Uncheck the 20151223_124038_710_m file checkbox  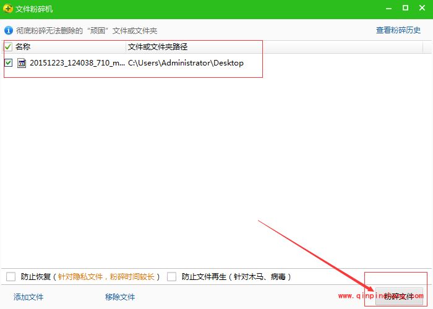8,63
